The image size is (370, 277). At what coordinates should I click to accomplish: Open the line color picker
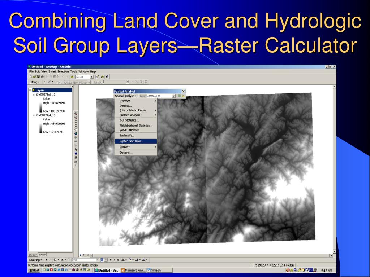pyautogui.click(x=138, y=260)
